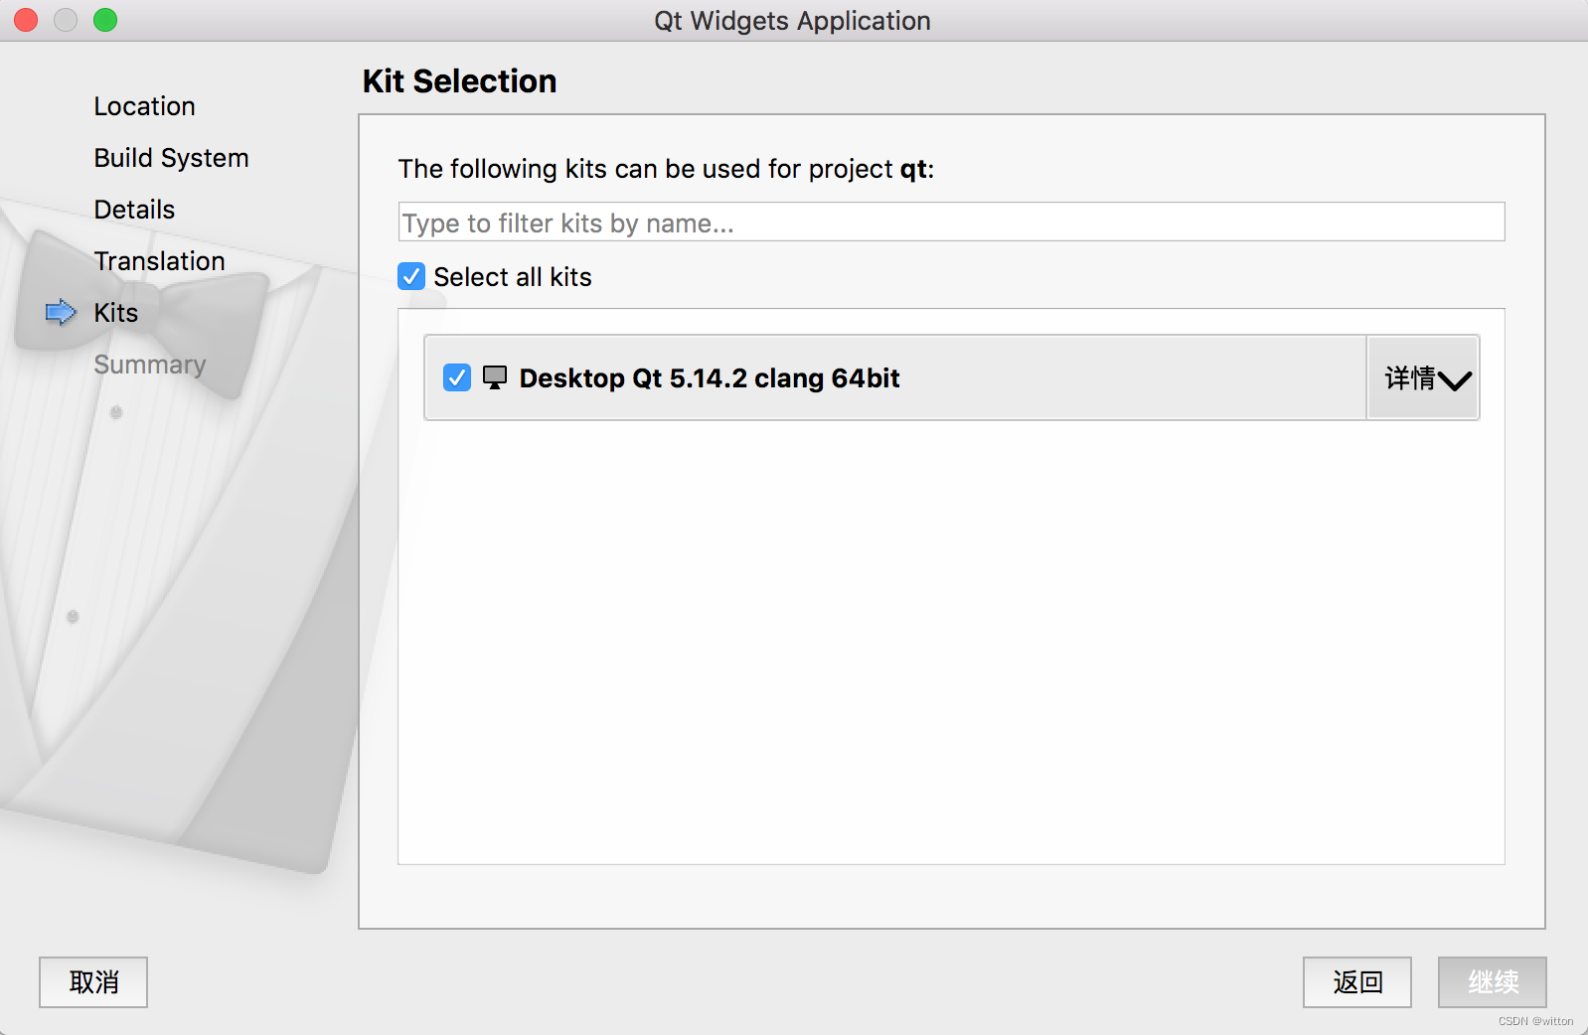Click the 继续 continue button
Image resolution: width=1588 pixels, height=1035 pixels.
click(1492, 982)
